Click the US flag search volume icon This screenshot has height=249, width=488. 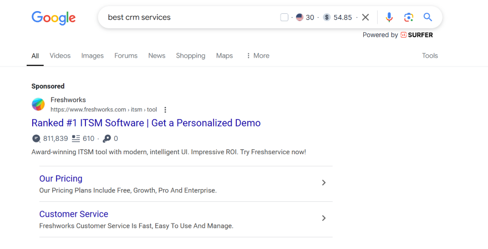coord(299,17)
